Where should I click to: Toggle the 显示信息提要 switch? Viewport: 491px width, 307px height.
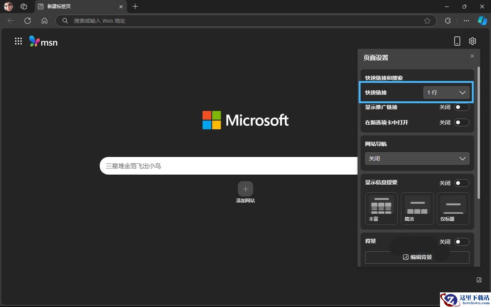point(462,183)
